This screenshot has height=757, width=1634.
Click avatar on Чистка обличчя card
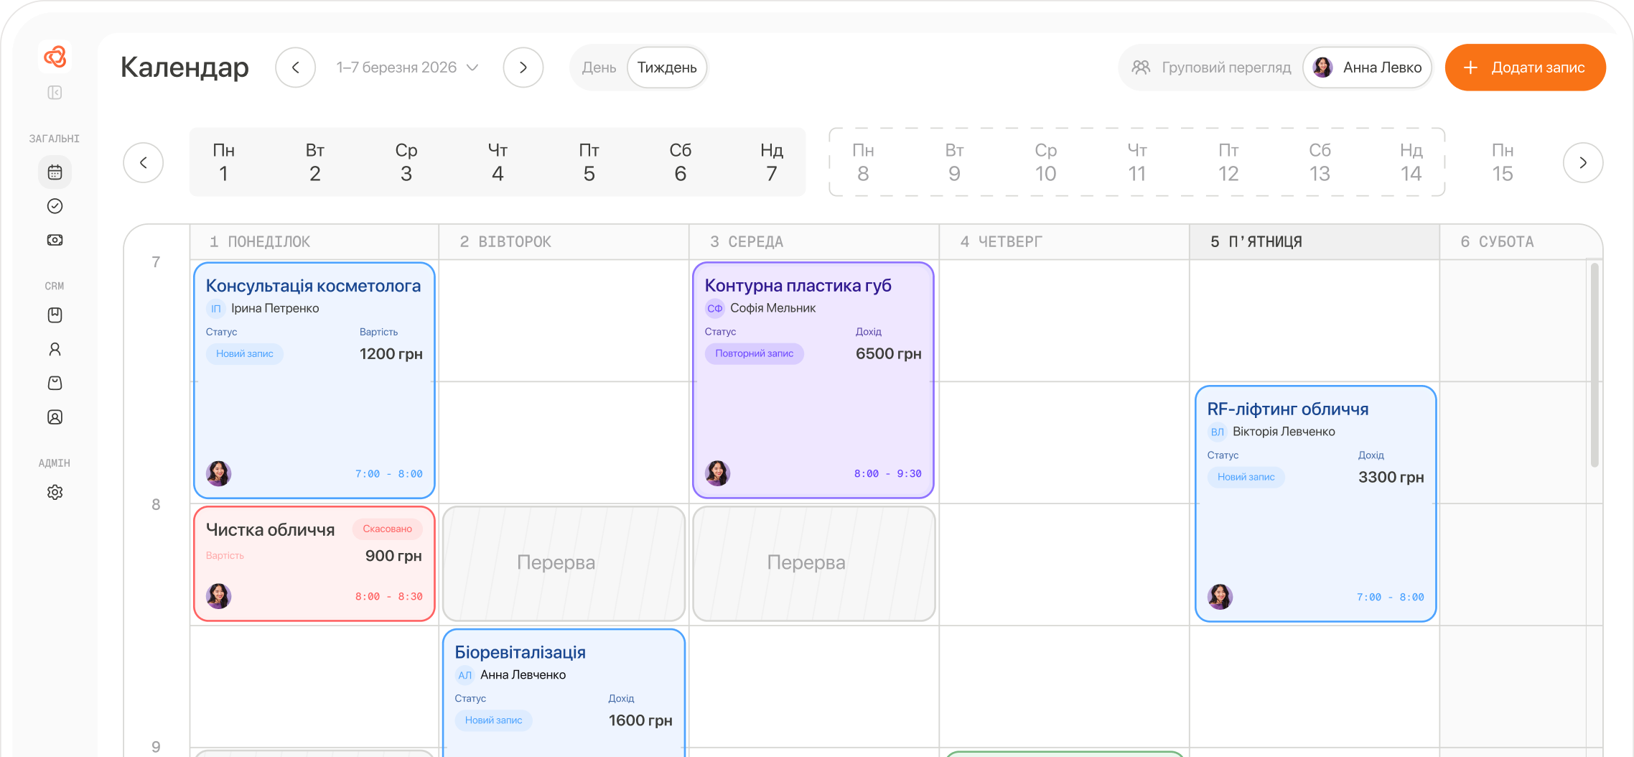pyautogui.click(x=218, y=596)
